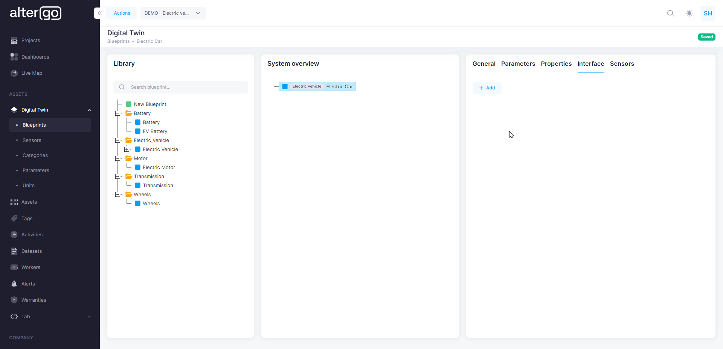This screenshot has height=349, width=723.
Task: Open the Workers sidebar item
Action: click(31, 267)
